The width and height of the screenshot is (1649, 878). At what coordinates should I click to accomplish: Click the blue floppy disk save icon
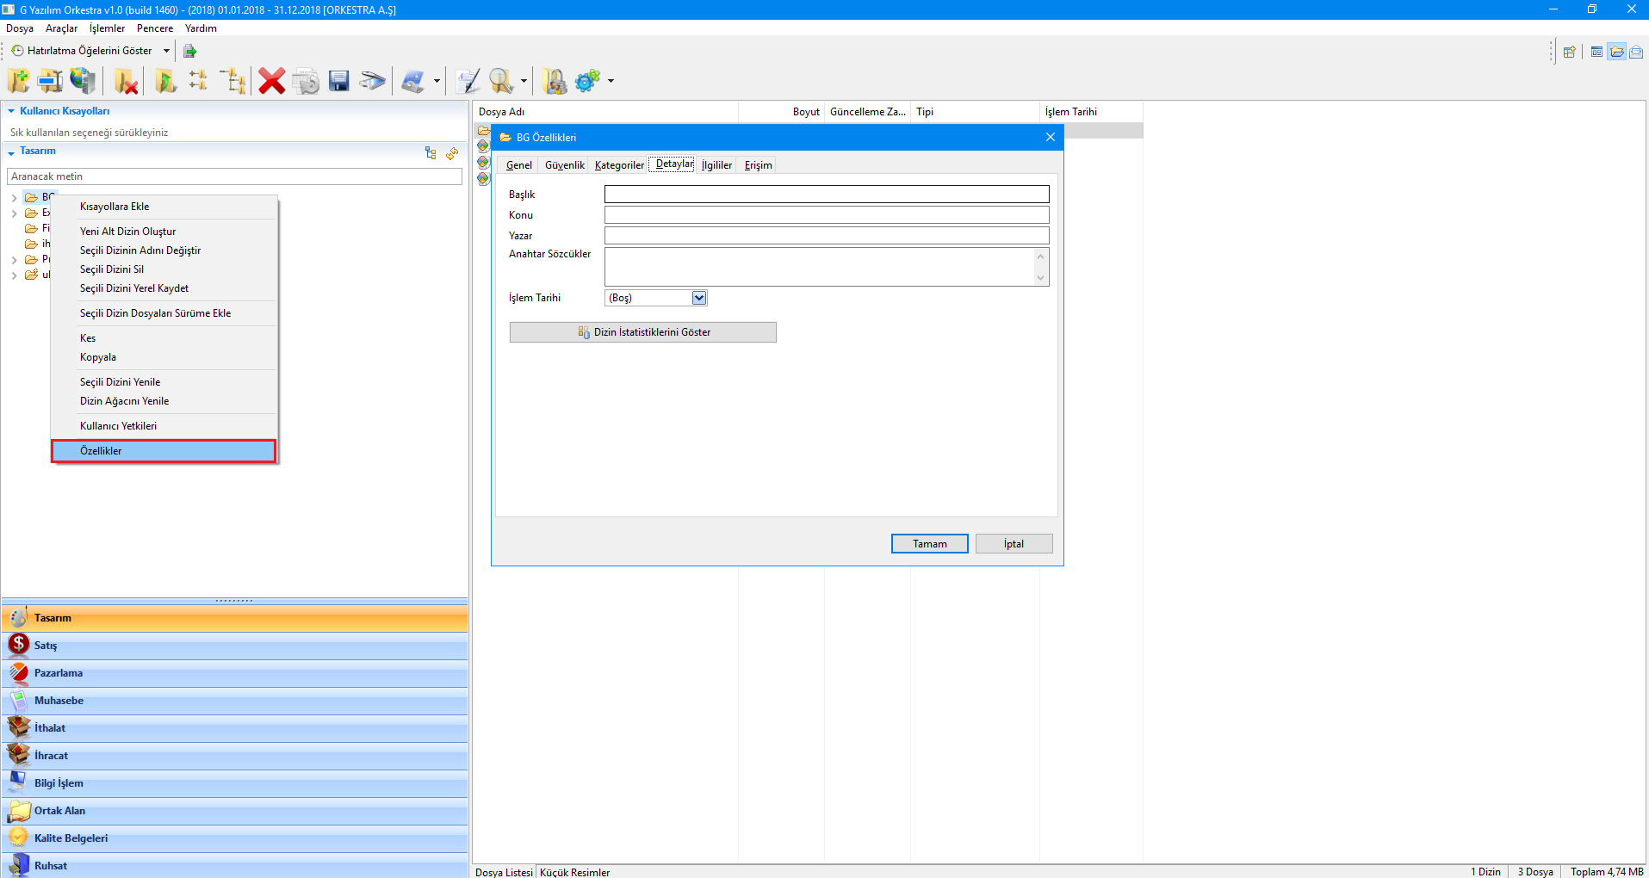point(339,81)
